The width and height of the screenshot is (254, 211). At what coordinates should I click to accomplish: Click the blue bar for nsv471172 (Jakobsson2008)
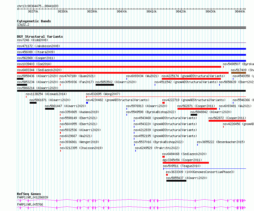click(131, 49)
